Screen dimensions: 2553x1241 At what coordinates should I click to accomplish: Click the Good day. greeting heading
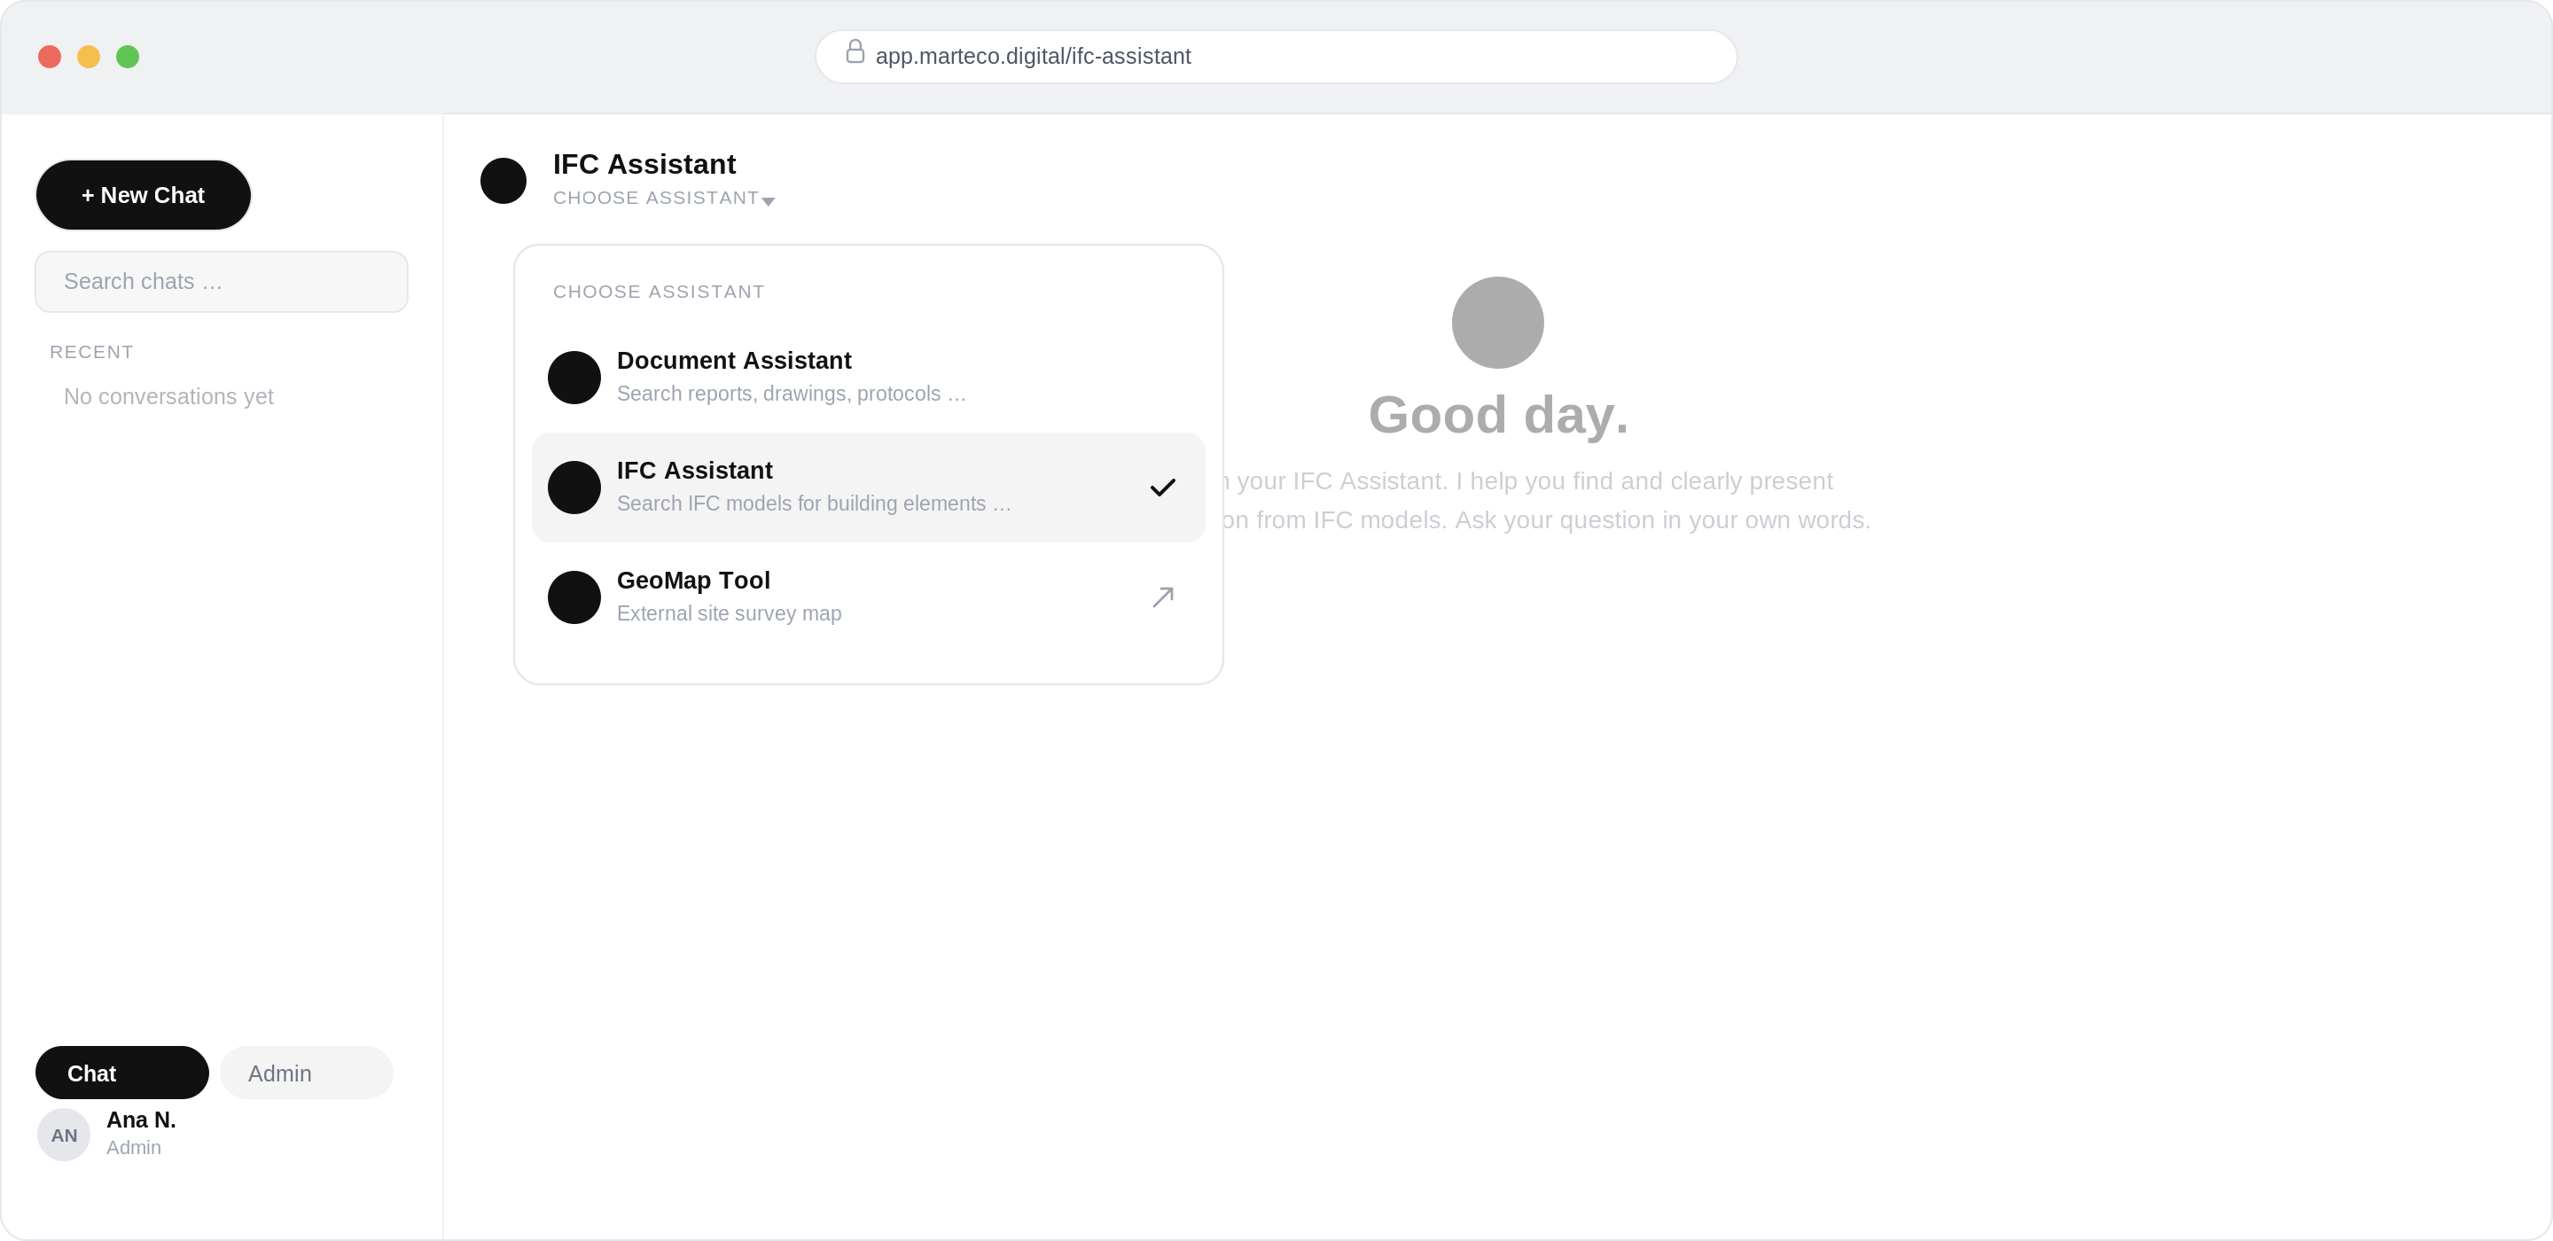pos(1497,414)
